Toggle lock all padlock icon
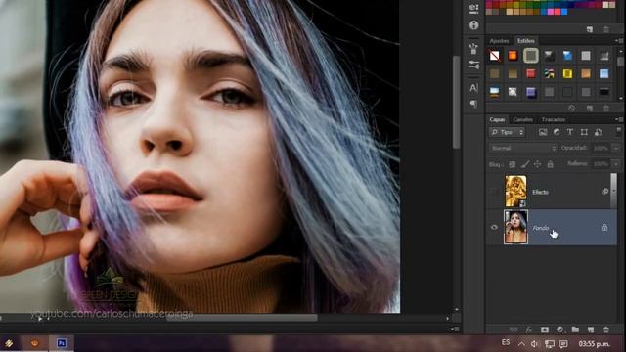Screen dimensions: 626x352 coord(550,164)
